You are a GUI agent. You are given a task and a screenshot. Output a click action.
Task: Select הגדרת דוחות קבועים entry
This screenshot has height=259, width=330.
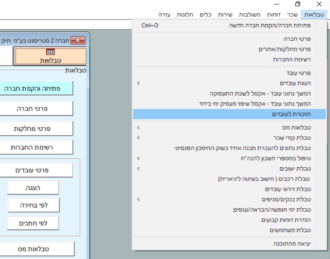click(230, 220)
